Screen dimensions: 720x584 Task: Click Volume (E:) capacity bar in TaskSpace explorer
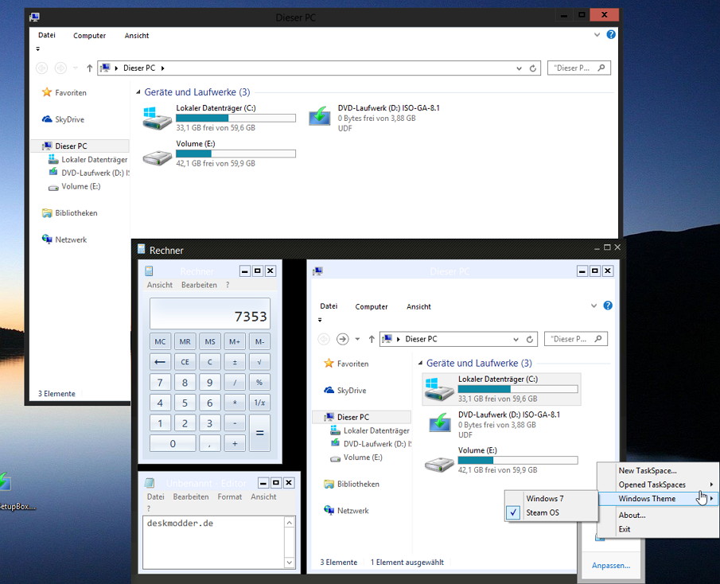point(517,460)
